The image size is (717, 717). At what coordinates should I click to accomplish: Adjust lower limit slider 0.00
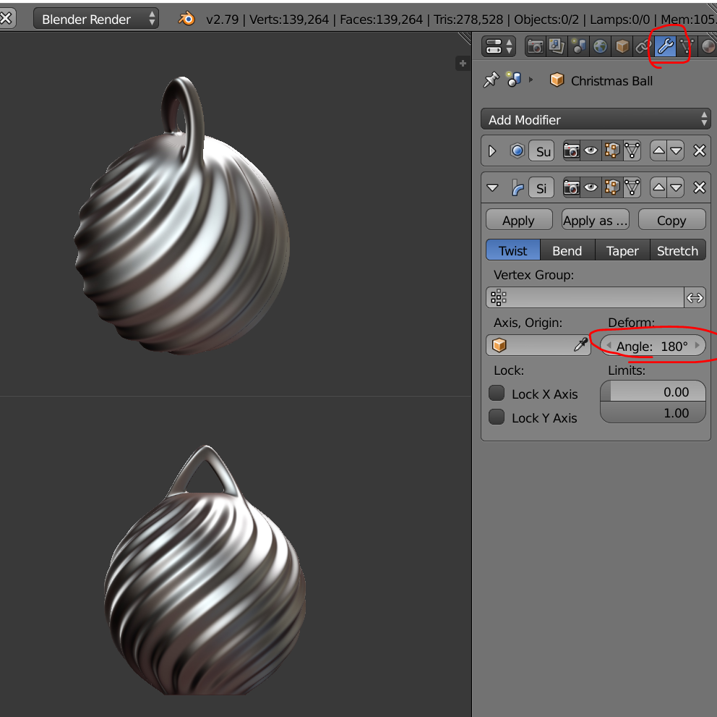point(653,391)
